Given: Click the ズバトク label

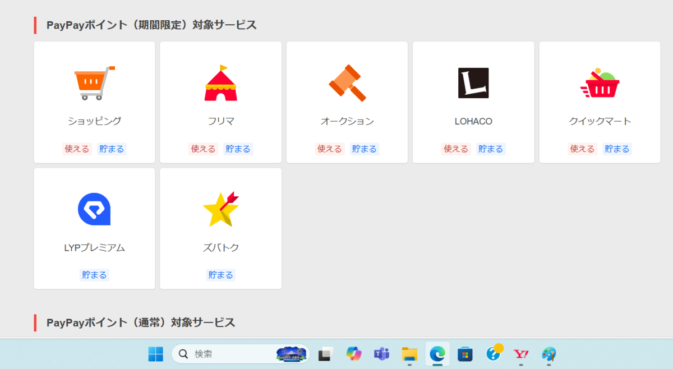Looking at the screenshot, I should (x=221, y=247).
